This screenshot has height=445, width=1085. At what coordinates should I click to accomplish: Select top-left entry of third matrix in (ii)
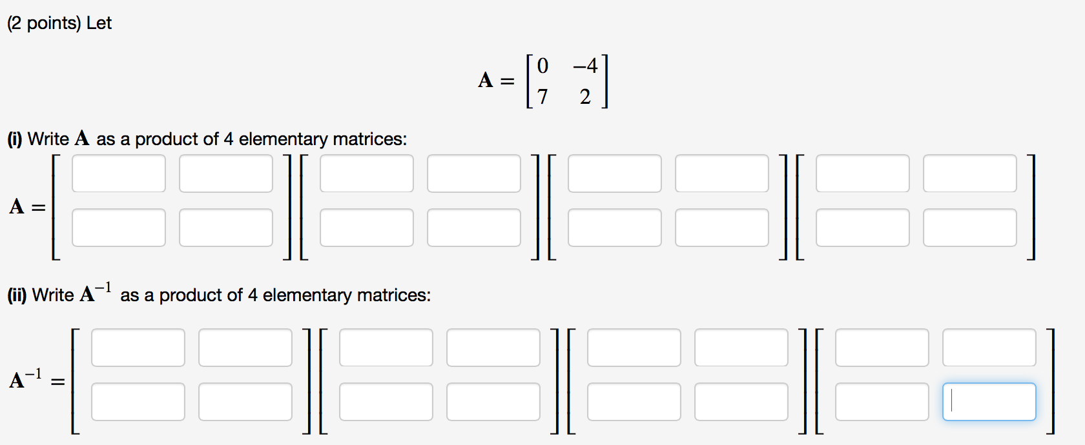634,348
